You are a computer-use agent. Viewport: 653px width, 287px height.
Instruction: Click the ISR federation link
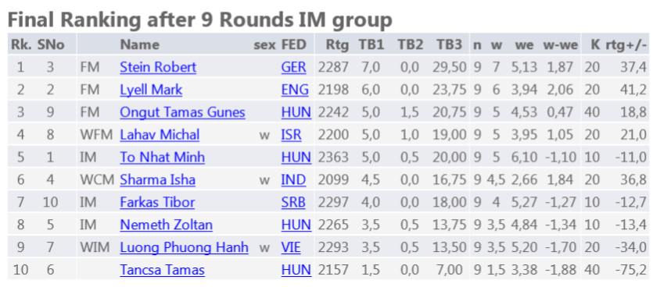pyautogui.click(x=291, y=135)
